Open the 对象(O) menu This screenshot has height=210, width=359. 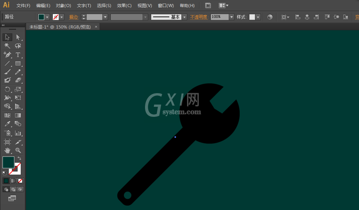[64, 5]
